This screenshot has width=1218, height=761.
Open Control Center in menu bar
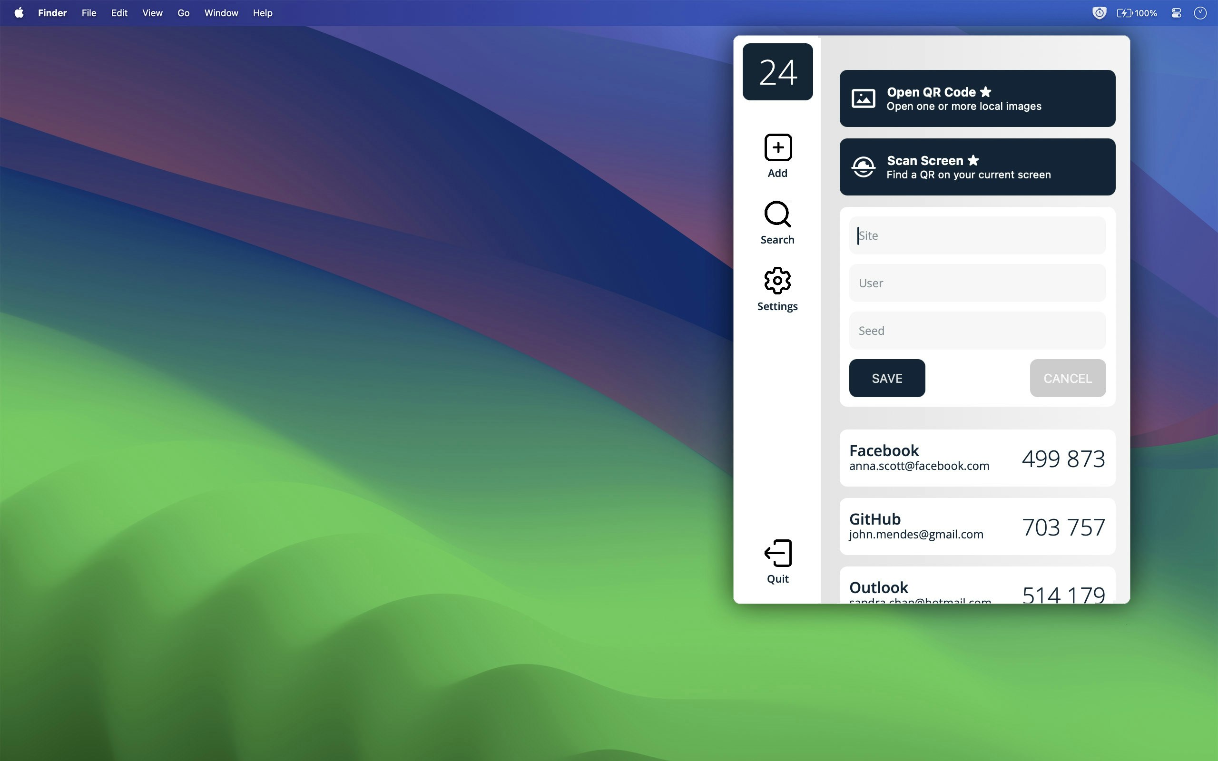click(1176, 12)
